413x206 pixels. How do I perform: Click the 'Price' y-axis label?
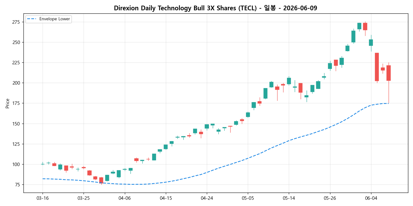pos(7,103)
